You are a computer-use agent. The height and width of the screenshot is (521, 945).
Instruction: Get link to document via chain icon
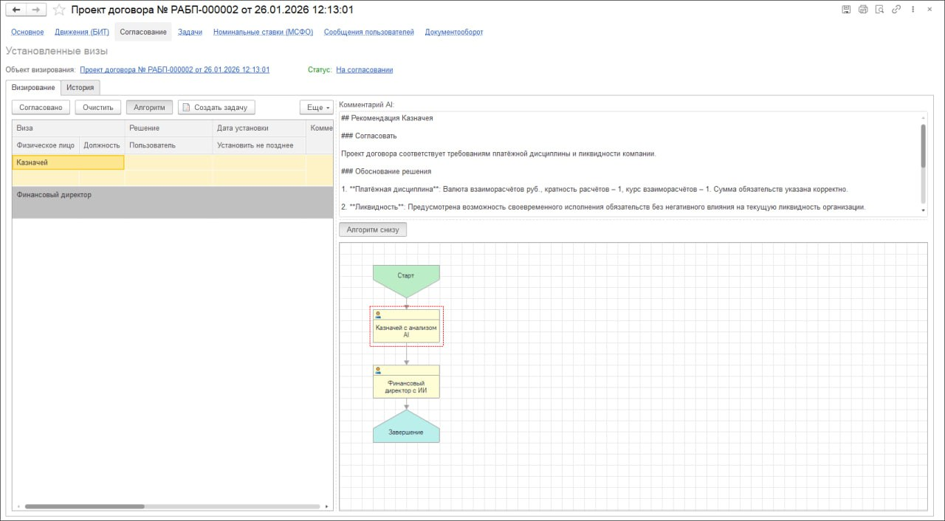coord(896,10)
